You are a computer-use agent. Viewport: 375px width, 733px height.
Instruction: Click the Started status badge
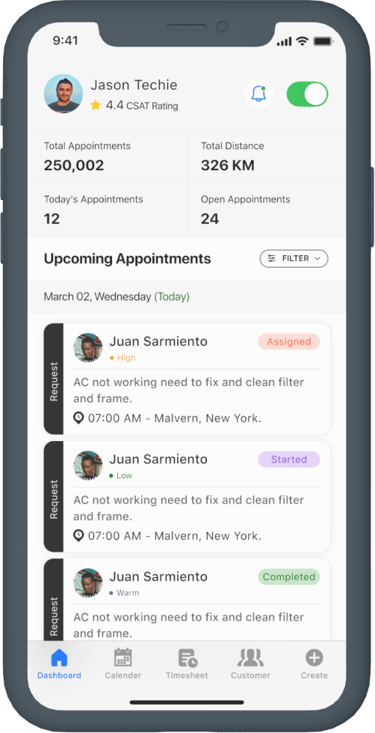pyautogui.click(x=289, y=460)
